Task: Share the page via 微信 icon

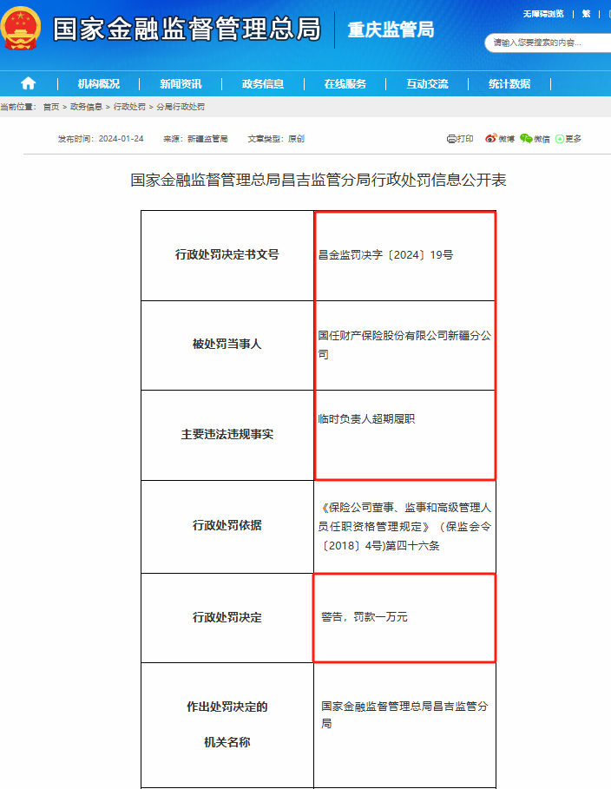Action: [536, 139]
